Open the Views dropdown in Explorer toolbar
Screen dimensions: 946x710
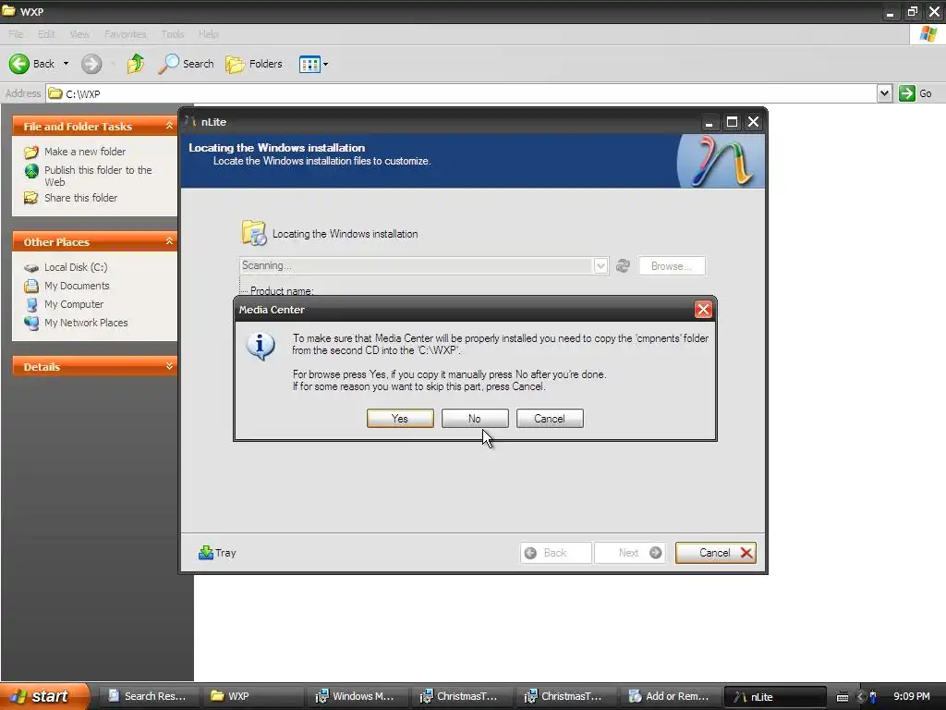314,64
